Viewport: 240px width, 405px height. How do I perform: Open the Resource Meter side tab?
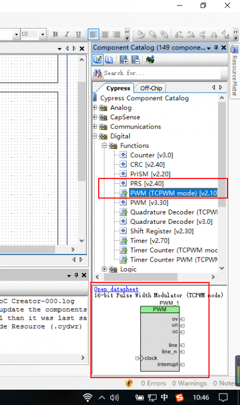[235, 71]
